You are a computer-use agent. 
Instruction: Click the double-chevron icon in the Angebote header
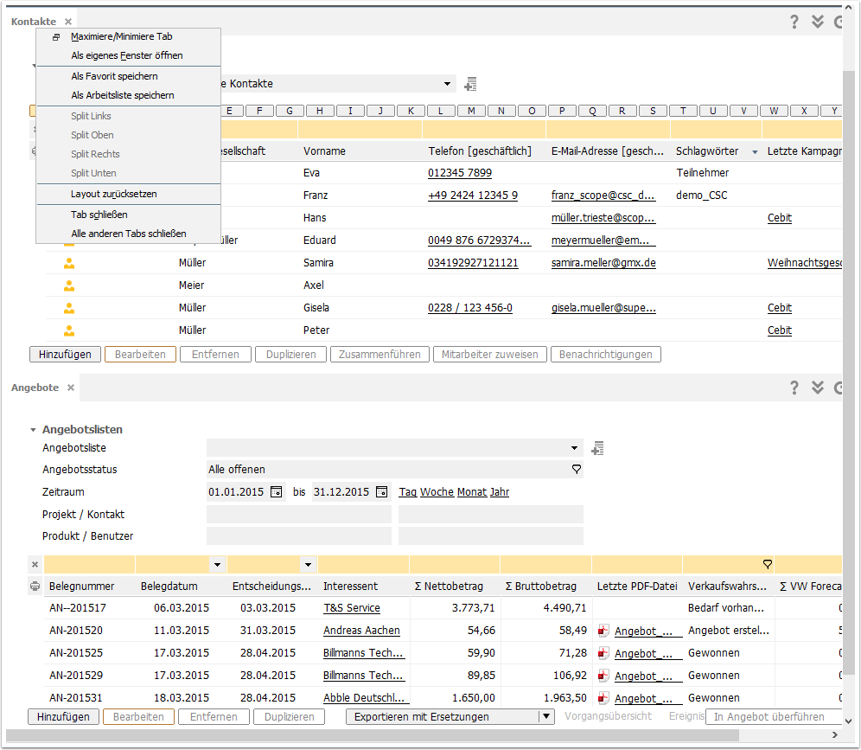pos(817,388)
